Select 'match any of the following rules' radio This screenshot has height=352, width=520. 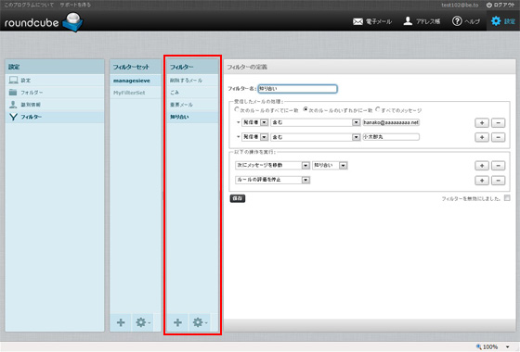click(305, 109)
